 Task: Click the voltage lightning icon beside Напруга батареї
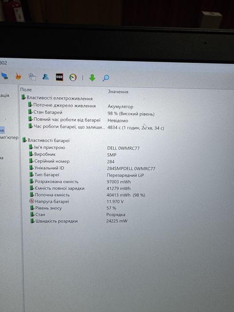click(32, 201)
